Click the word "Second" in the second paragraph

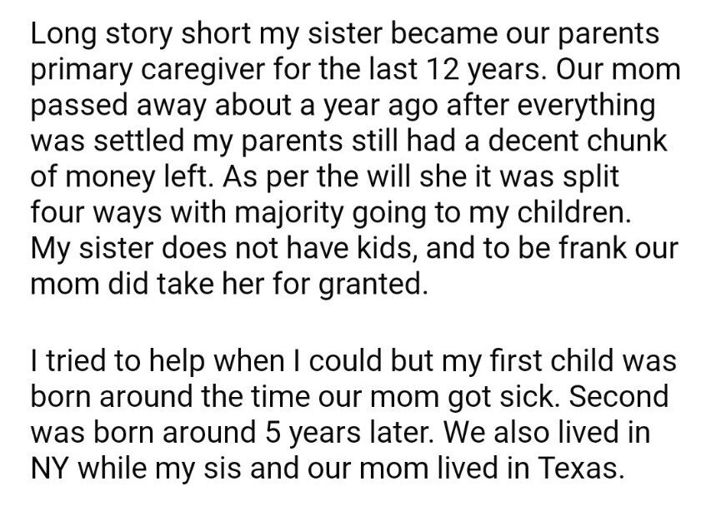[619, 397]
